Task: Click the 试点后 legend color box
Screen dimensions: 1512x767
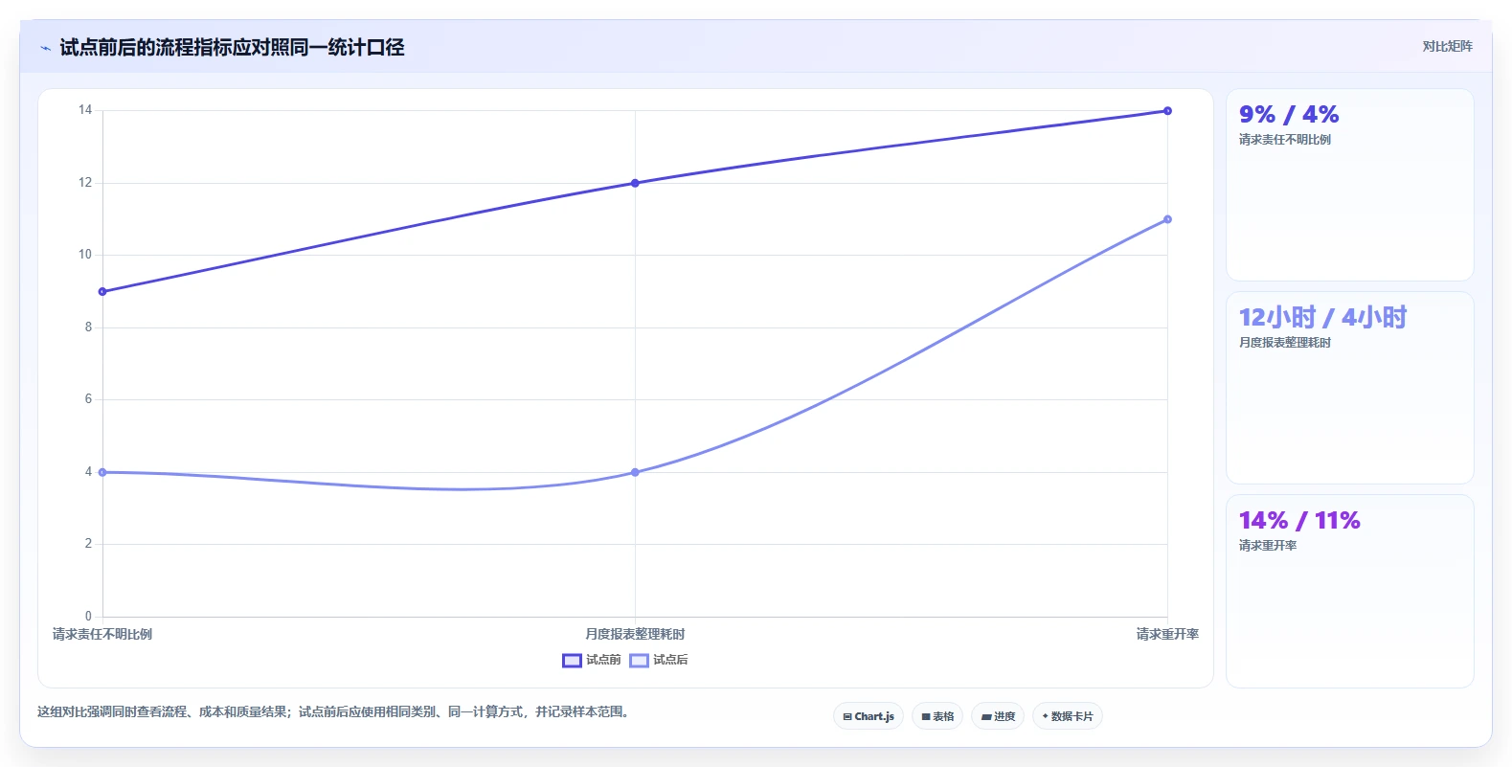Action: 639,660
